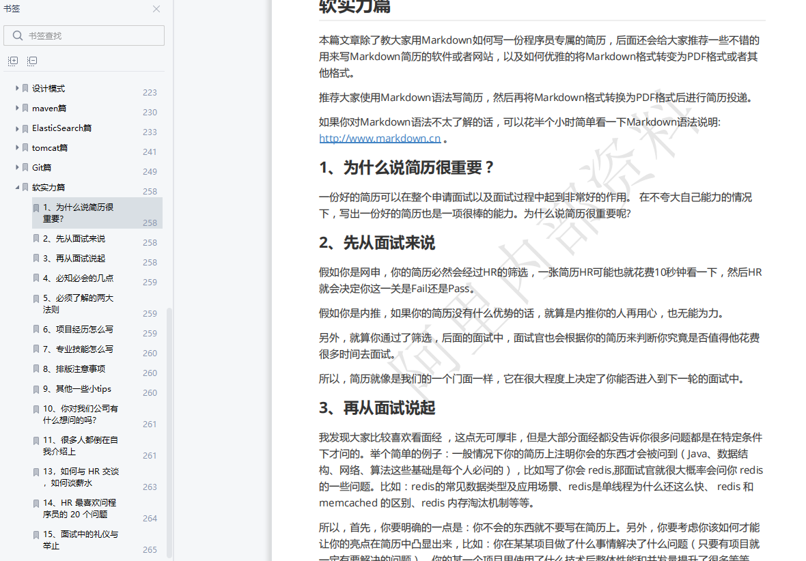Image resolution: width=806 pixels, height=561 pixels.
Task: Click the bookmark icon beside Git篇
Action: point(26,167)
